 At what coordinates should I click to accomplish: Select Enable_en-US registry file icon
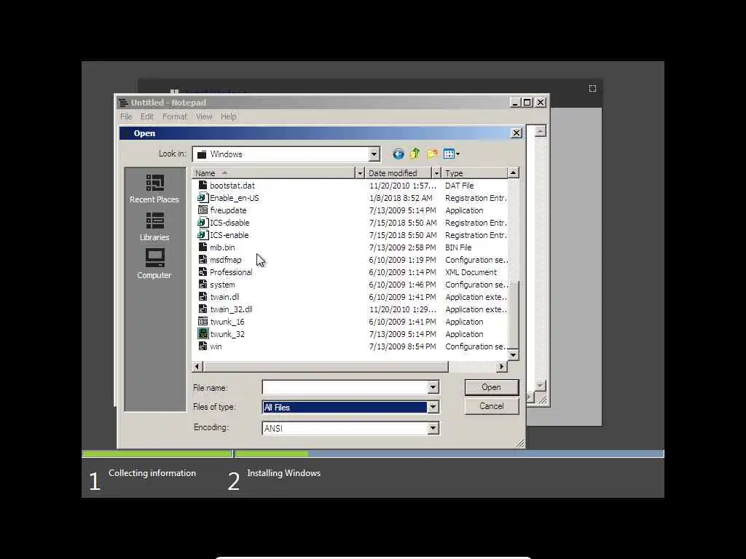click(203, 198)
